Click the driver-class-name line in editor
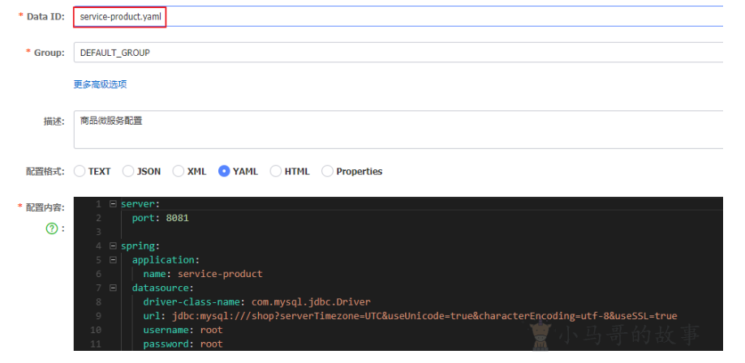 pyautogui.click(x=256, y=301)
